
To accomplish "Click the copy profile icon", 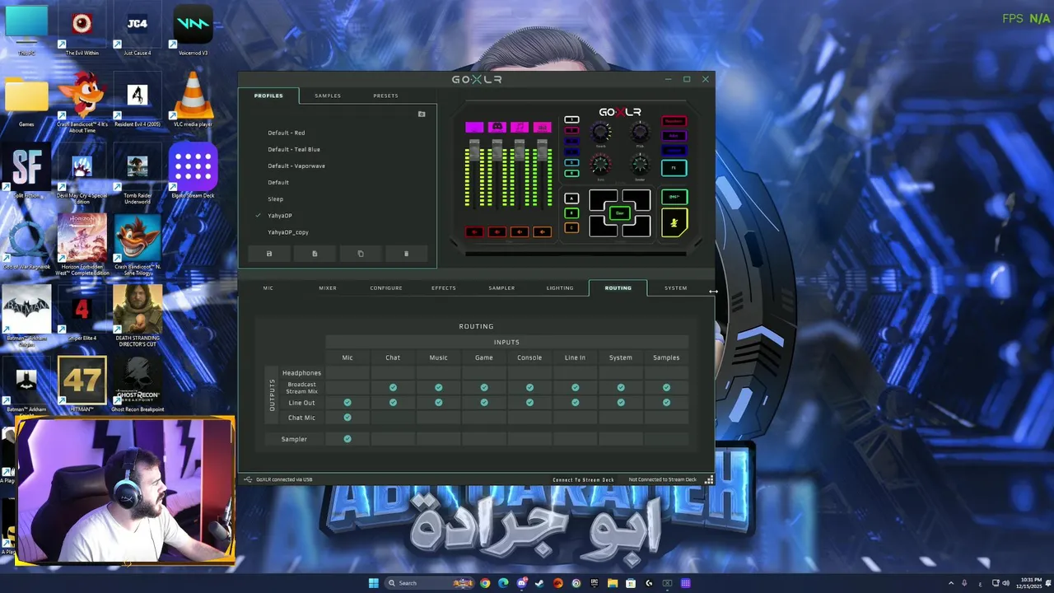I will coord(360,254).
